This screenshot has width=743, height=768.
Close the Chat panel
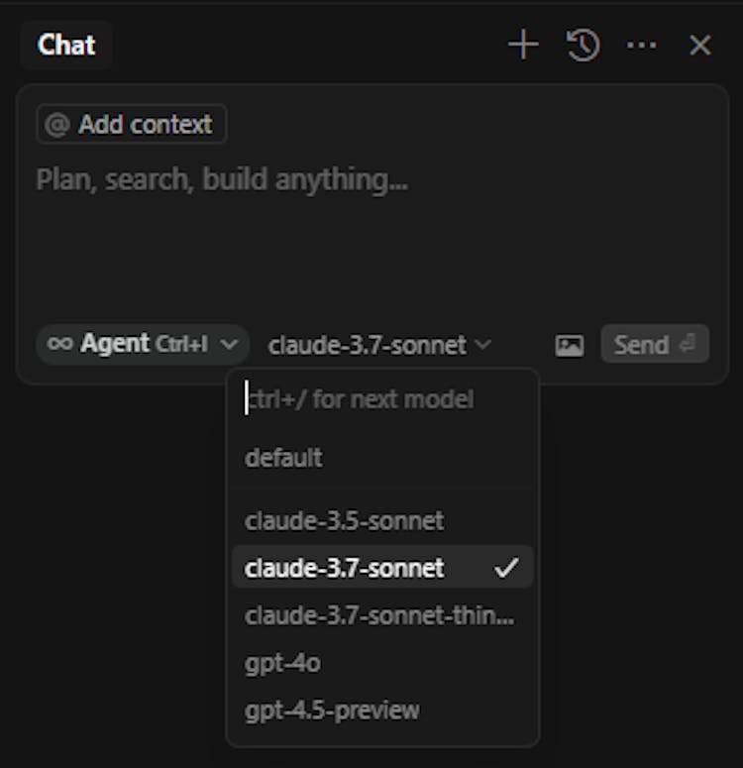click(x=700, y=45)
